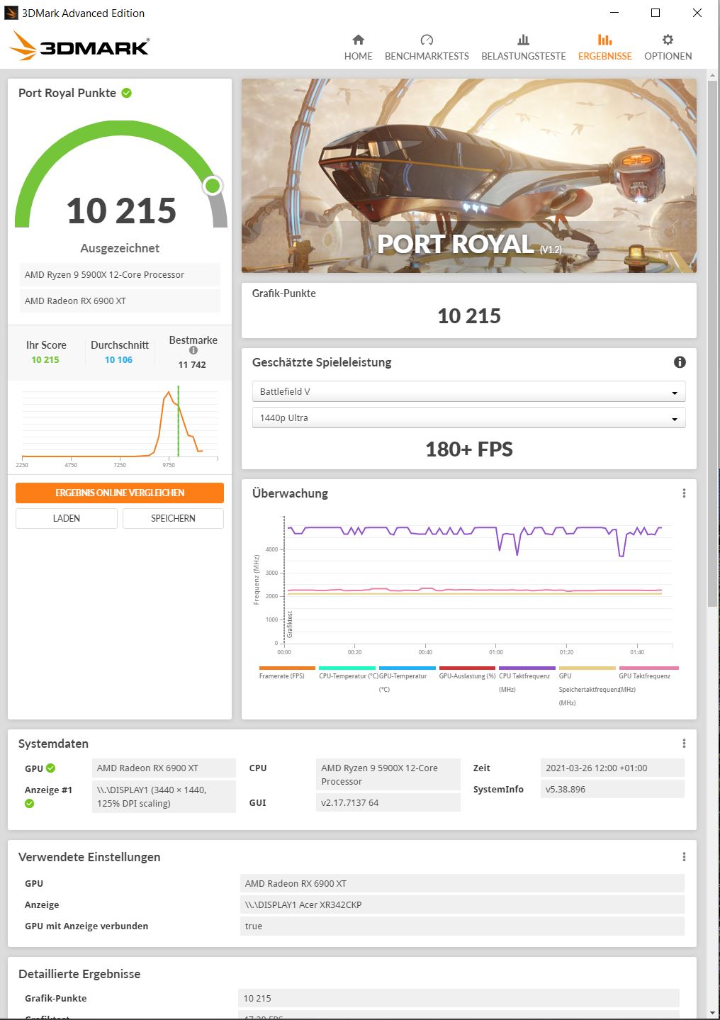Click the green validation check next to Port Royal Punkte
The height and width of the screenshot is (1020, 720).
[x=126, y=93]
